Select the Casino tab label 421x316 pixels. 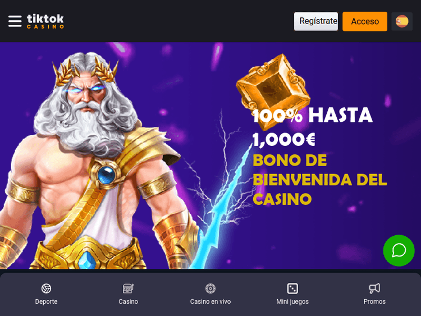(x=129, y=301)
